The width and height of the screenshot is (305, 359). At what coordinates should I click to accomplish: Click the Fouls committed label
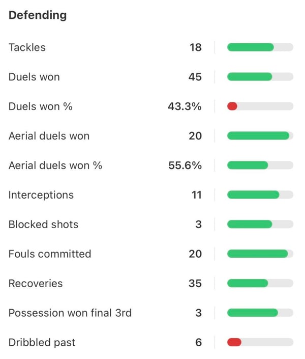click(50, 254)
